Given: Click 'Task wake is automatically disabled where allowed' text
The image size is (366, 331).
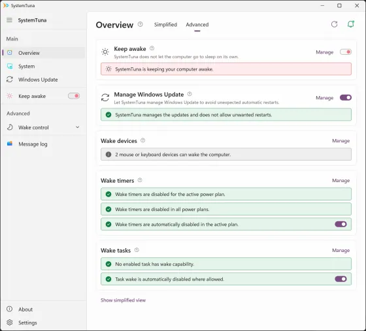Looking at the screenshot, I should (x=170, y=279).
